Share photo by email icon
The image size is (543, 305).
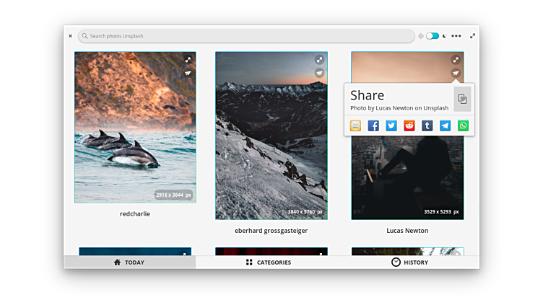pyautogui.click(x=355, y=125)
